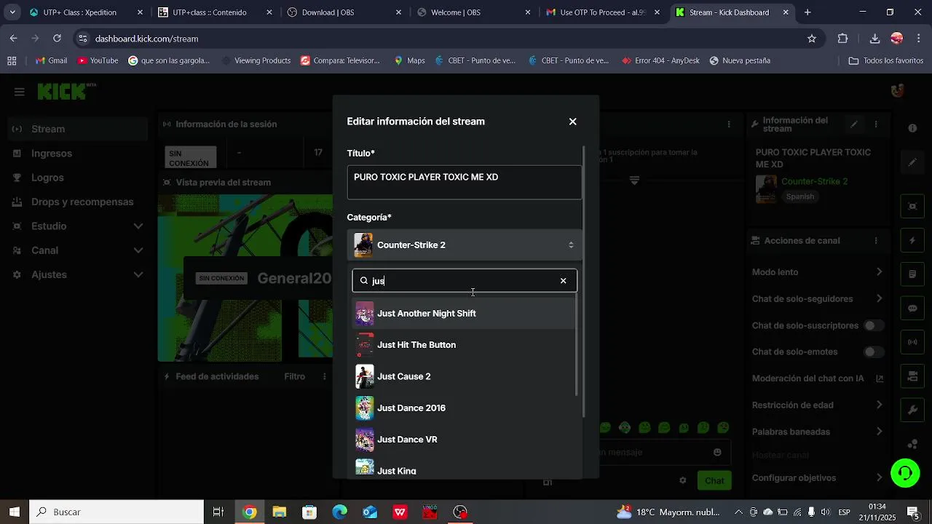This screenshot has width=932, height=524.
Task: Open chat panel three-dot menu
Action: tap(729, 124)
